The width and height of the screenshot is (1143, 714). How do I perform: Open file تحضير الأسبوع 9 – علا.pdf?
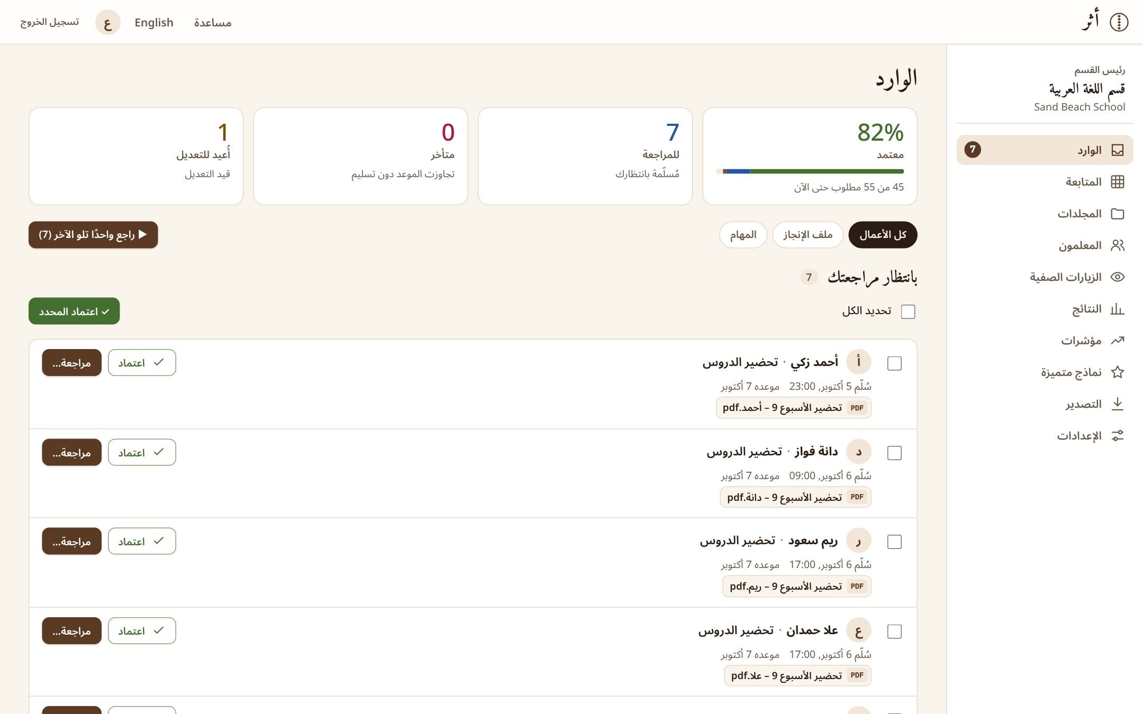[x=797, y=675]
